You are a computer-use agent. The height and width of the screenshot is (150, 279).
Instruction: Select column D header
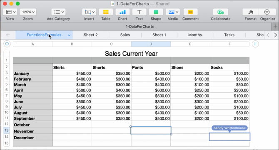click(151, 44)
